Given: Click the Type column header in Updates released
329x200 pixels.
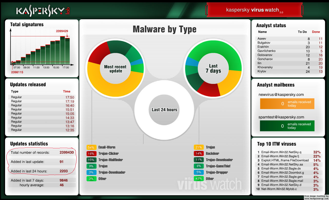Looking at the screenshot, I should pos(15,92).
